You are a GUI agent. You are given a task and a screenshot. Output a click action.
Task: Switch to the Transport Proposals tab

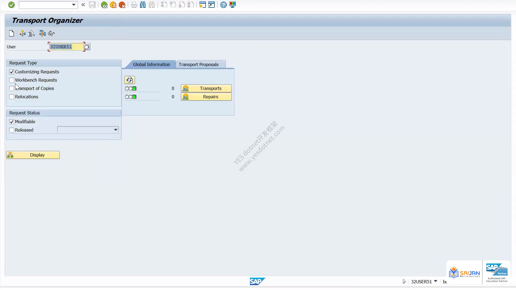pyautogui.click(x=199, y=64)
